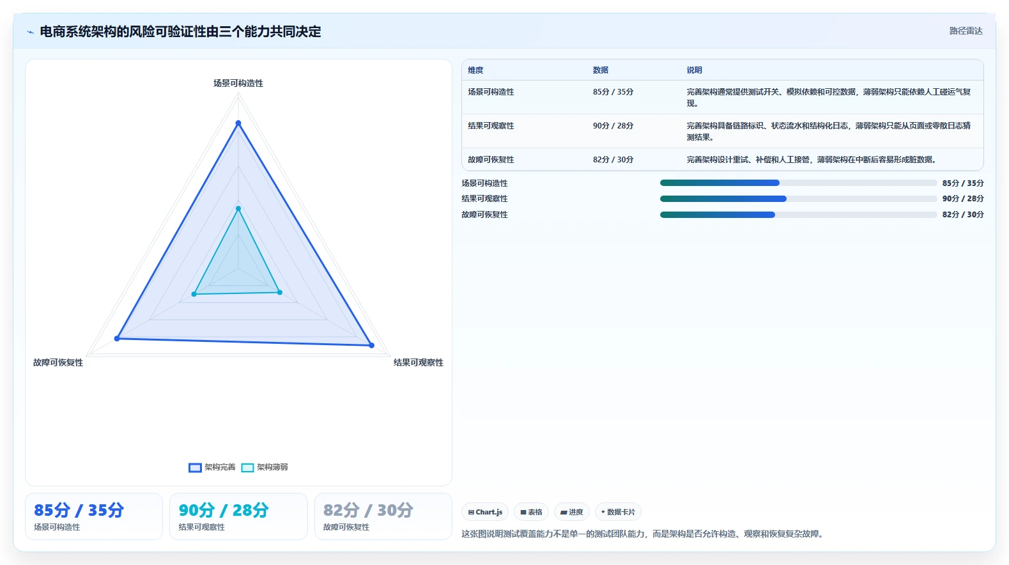Click the 故障可恢复性 progress bar
Viewport: 1009px width, 565px height.
(x=799, y=215)
